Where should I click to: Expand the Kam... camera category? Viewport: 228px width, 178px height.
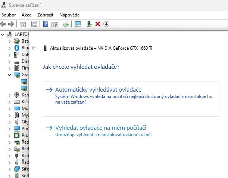tap(9, 95)
